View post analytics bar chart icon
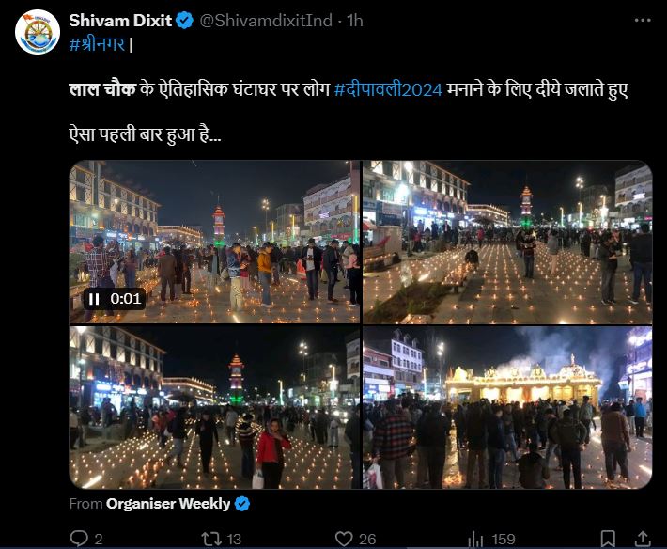This screenshot has height=549, width=667. coord(475,540)
